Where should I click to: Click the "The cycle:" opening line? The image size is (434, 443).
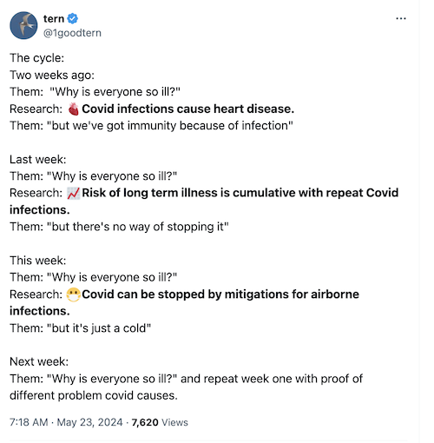point(36,58)
